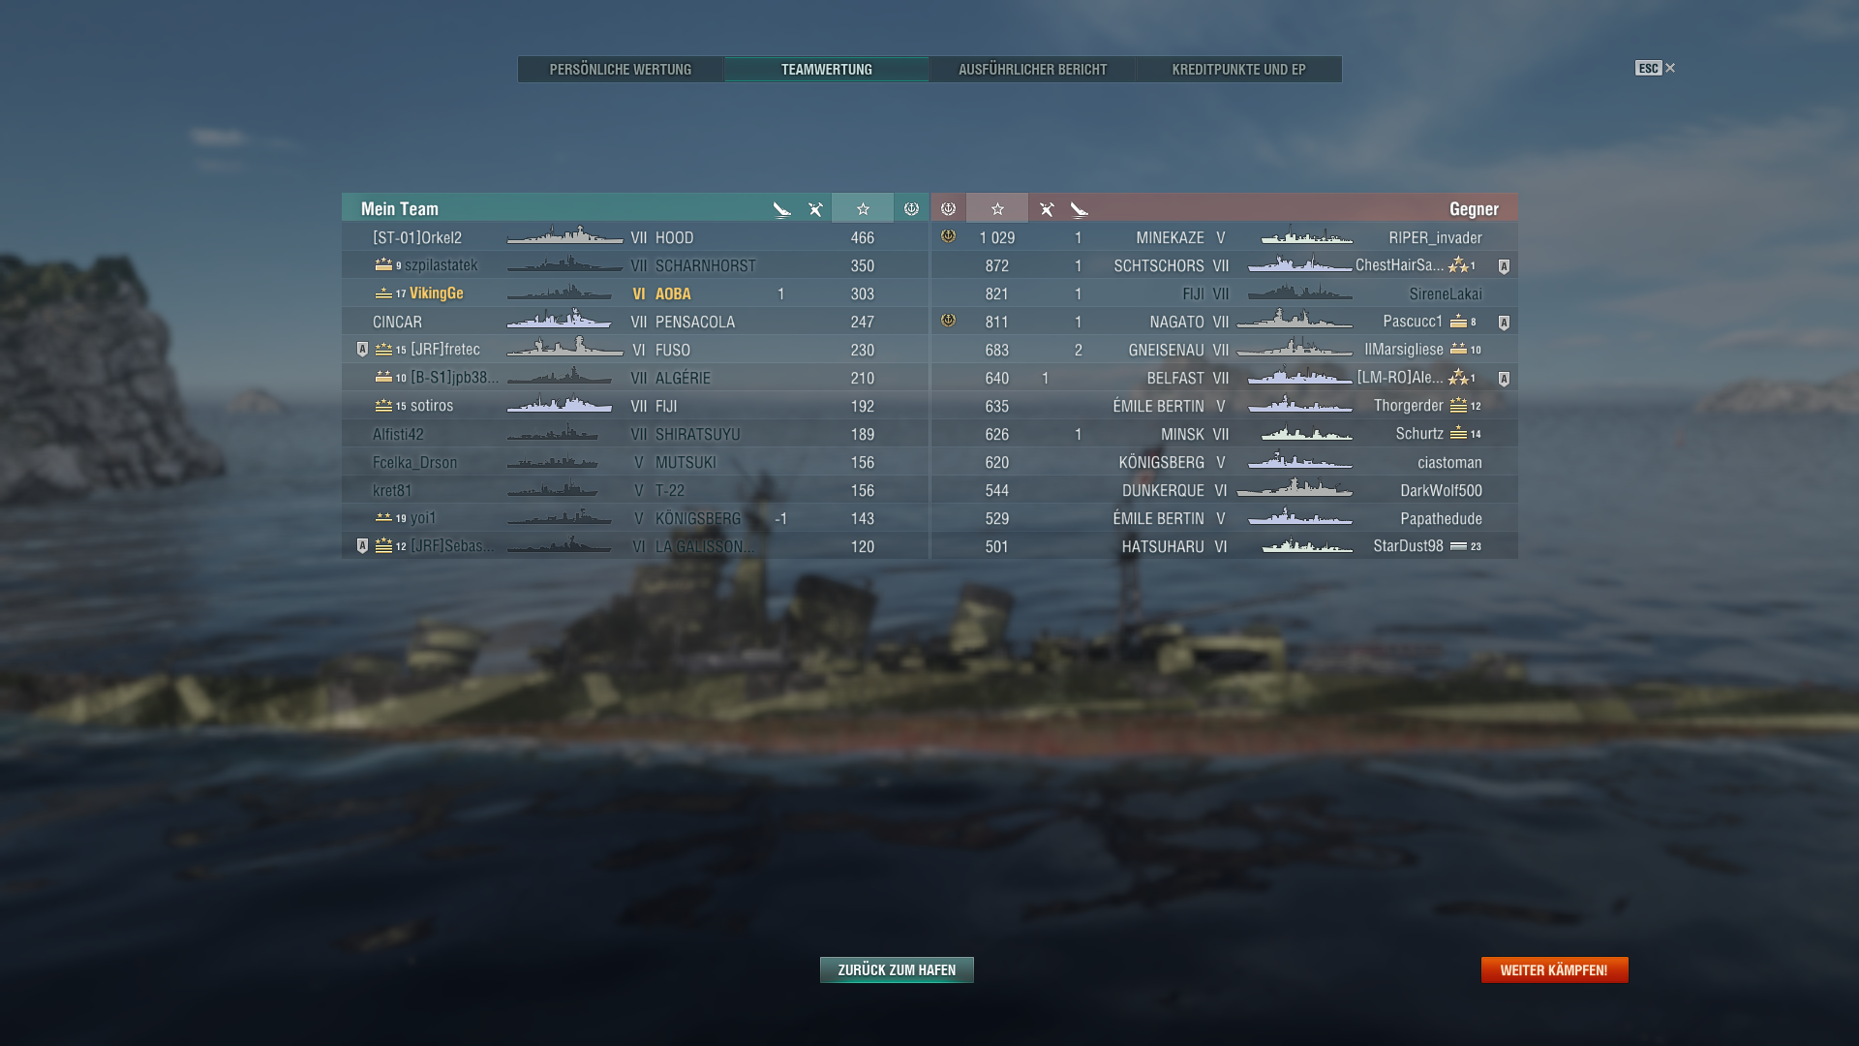The image size is (1859, 1046).
Task: Open the Persönliche Wertung tab
Action: [x=621, y=70]
